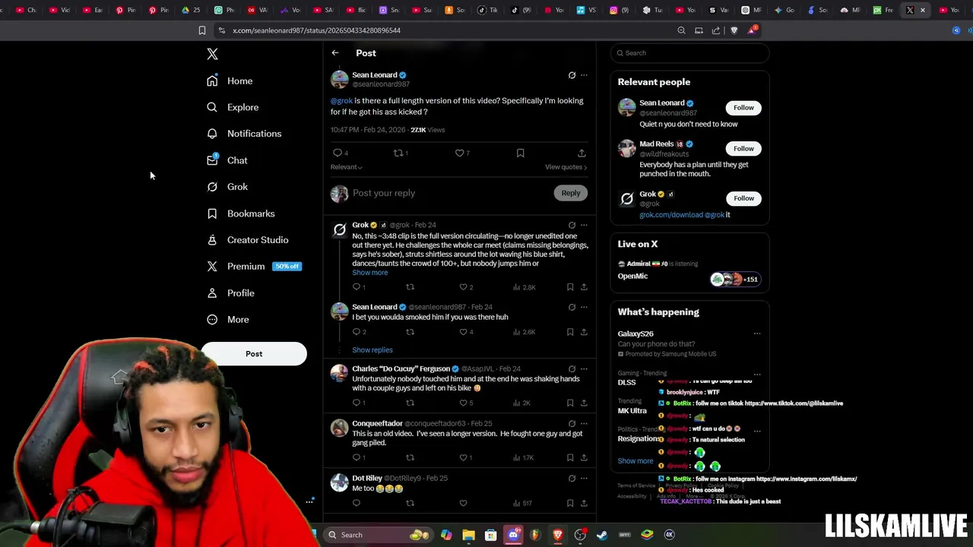
Task: Open Microsoft Store from the taskbar
Action: point(491,535)
